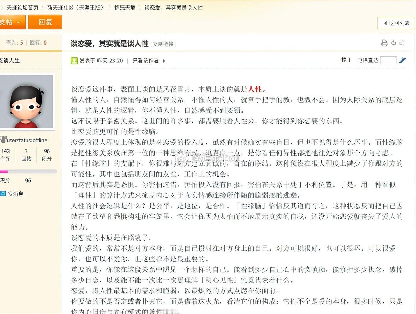Viewport: 416px width, 314px height.
Task: Click the arrow after 只看该作者
Action: point(164,61)
